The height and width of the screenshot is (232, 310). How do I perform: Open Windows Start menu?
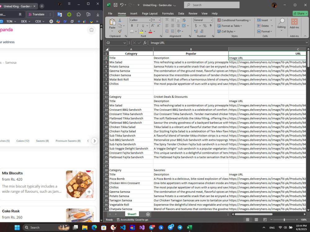tap(17, 227)
